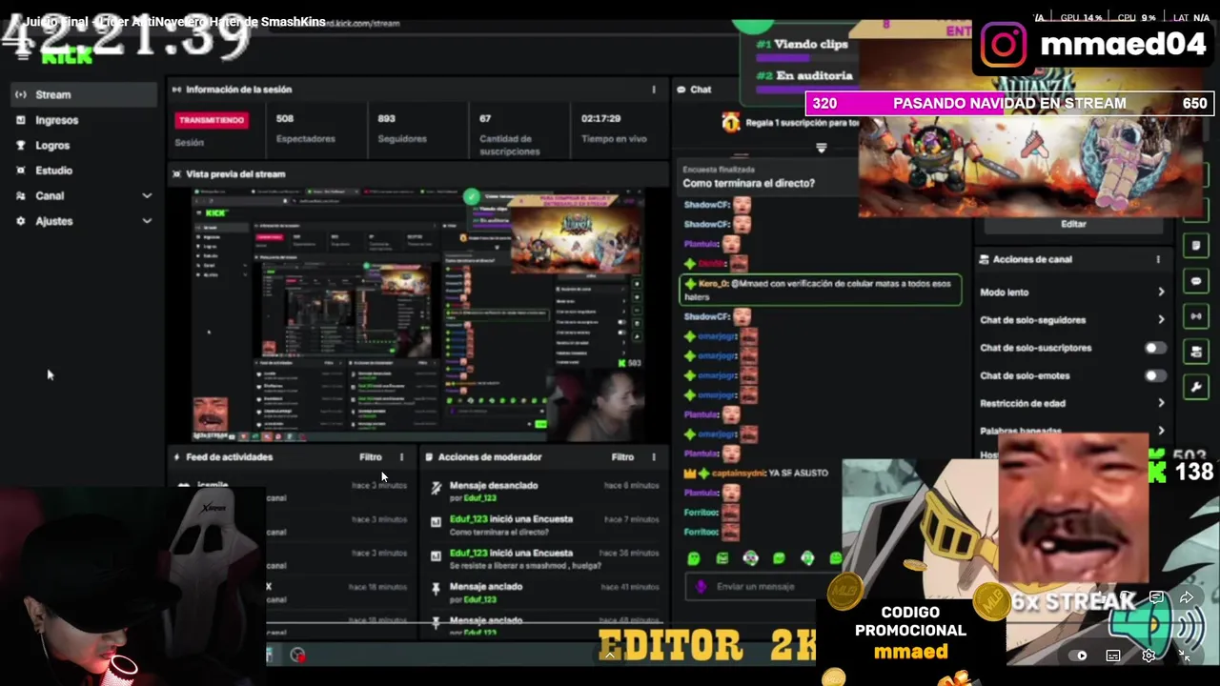Click the share arrow on video player

(x=1187, y=598)
